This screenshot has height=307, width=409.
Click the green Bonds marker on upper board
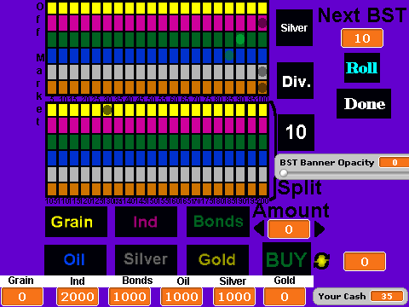[240, 39]
